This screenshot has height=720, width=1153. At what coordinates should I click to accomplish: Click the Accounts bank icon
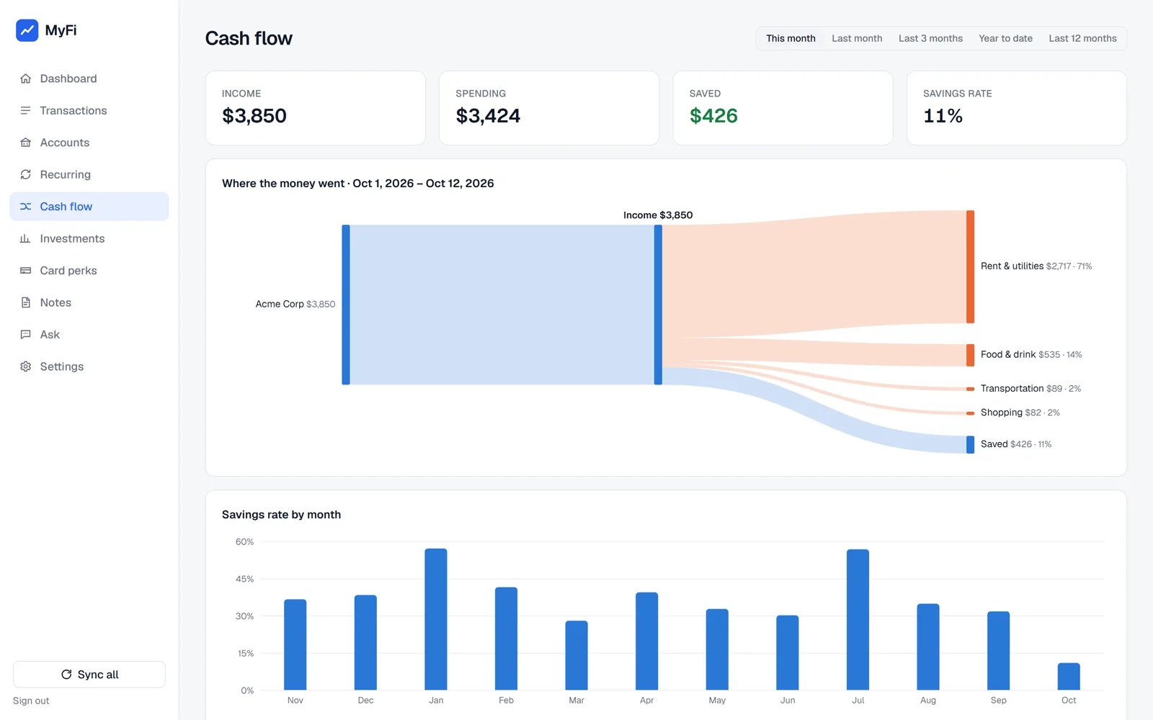pos(25,143)
